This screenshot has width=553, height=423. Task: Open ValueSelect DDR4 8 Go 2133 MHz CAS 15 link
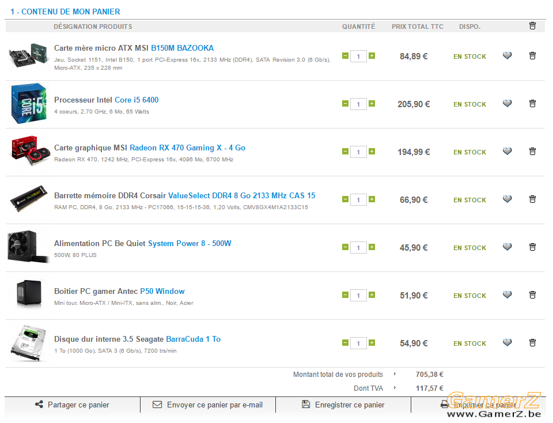click(x=241, y=195)
